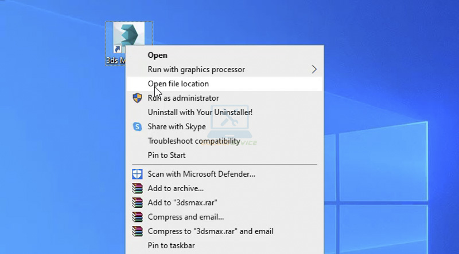Image resolution: width=459 pixels, height=254 pixels.
Task: Click the Microsoft Defender shield icon
Action: (x=137, y=174)
